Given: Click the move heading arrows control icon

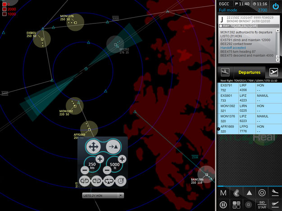Looking at the screenshot, I should pos(92,146).
